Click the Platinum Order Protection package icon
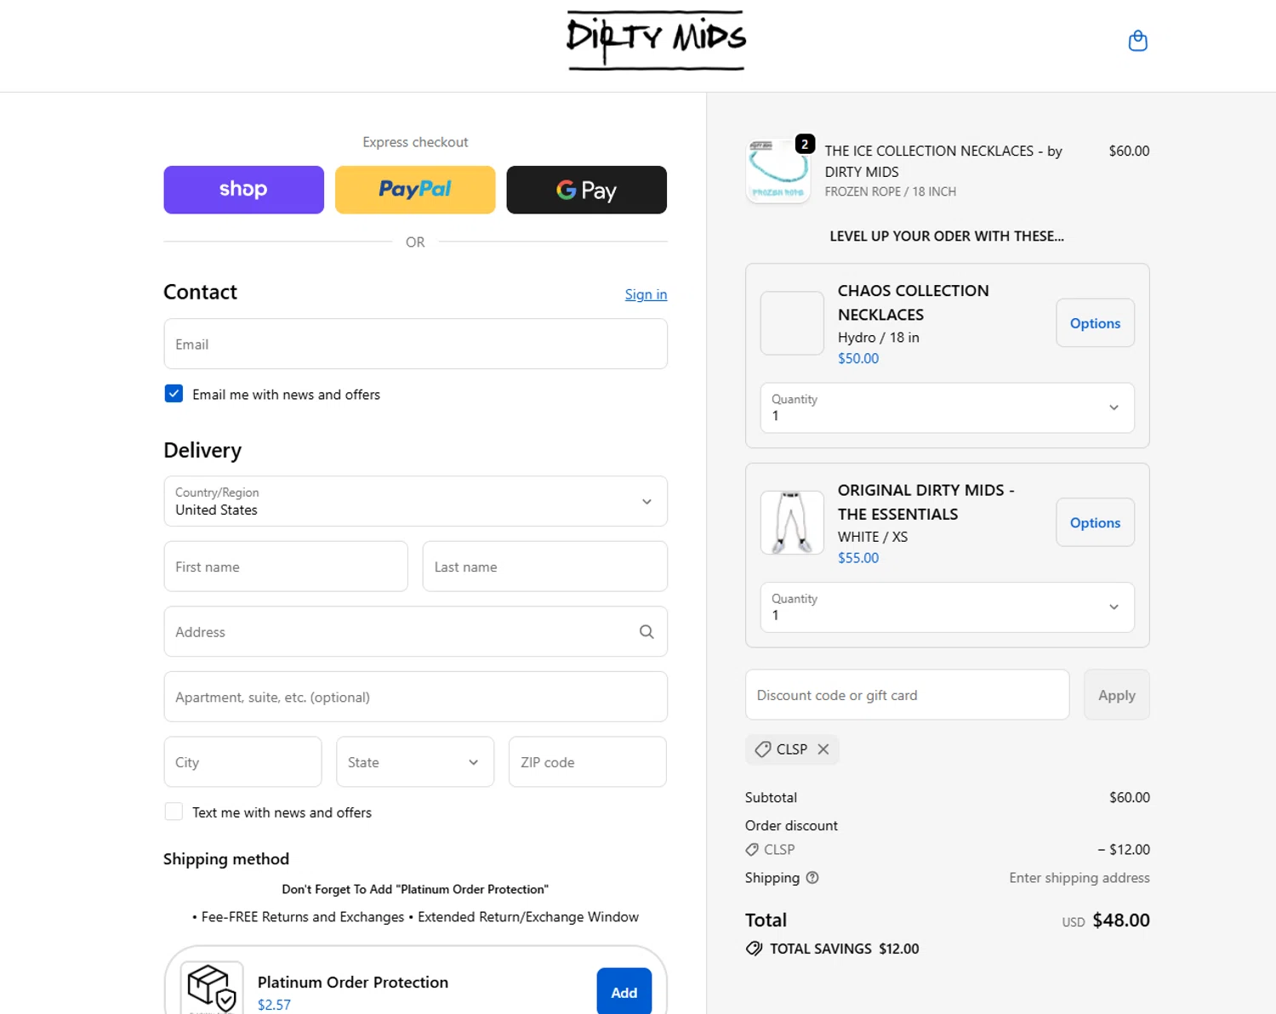Viewport: 1276px width, 1014px height. pyautogui.click(x=212, y=988)
